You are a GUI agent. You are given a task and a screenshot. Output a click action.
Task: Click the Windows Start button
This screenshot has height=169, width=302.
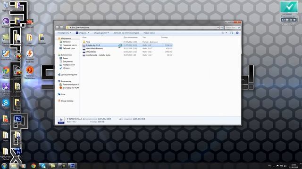pos(4,166)
